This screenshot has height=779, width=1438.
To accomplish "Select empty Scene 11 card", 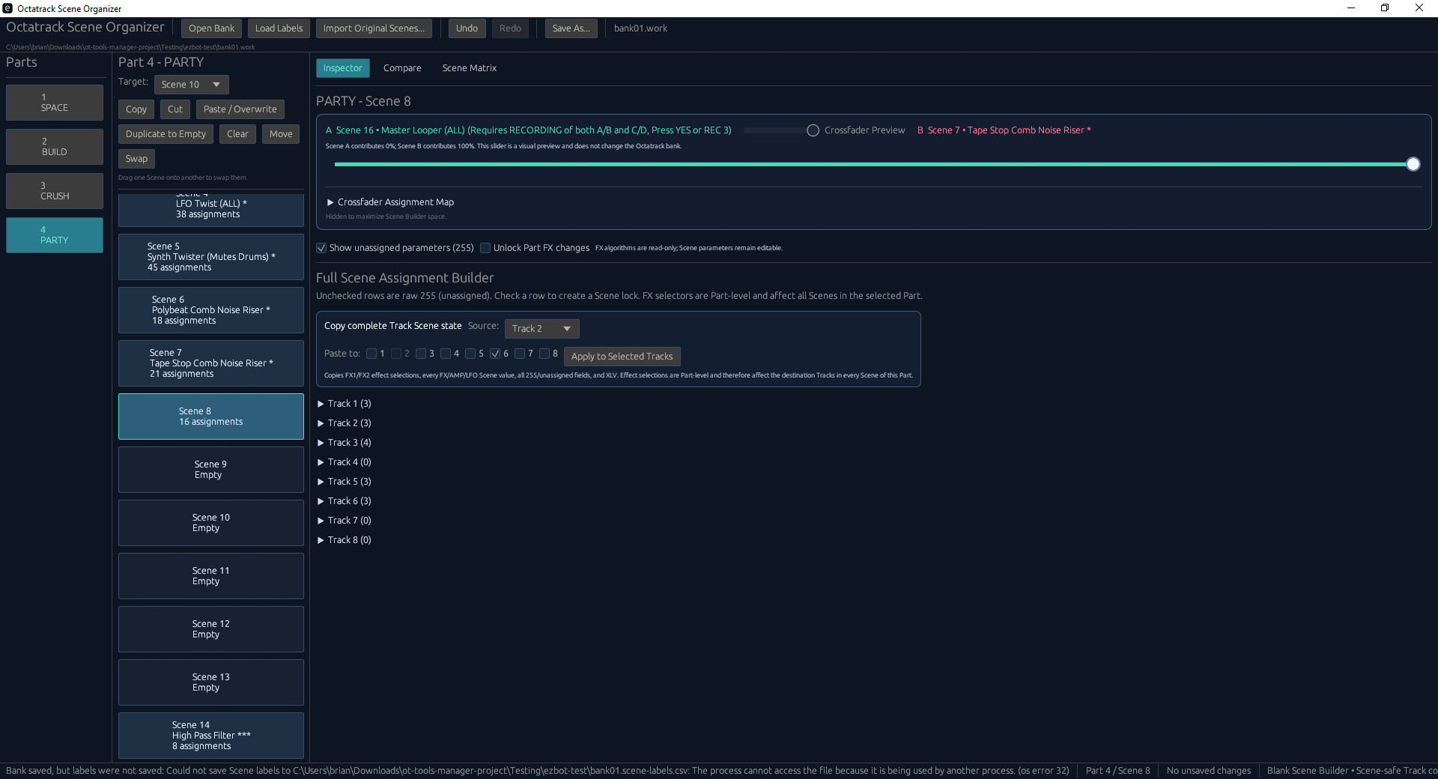I will [211, 576].
